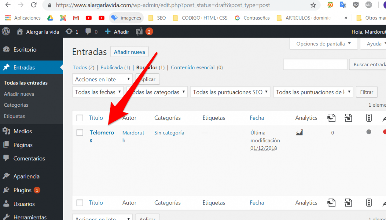
Task: Filter by author Mardoruth
Action: point(133,136)
